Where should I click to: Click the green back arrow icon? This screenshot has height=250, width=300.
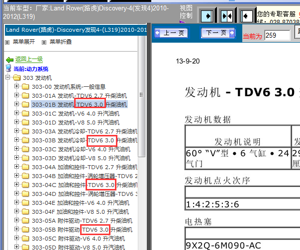click(x=9, y=60)
